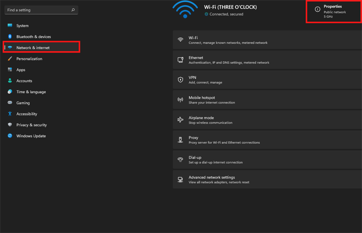362x233 pixels.
Task: Click the Mobile hotspot antenna icon
Action: (181, 100)
